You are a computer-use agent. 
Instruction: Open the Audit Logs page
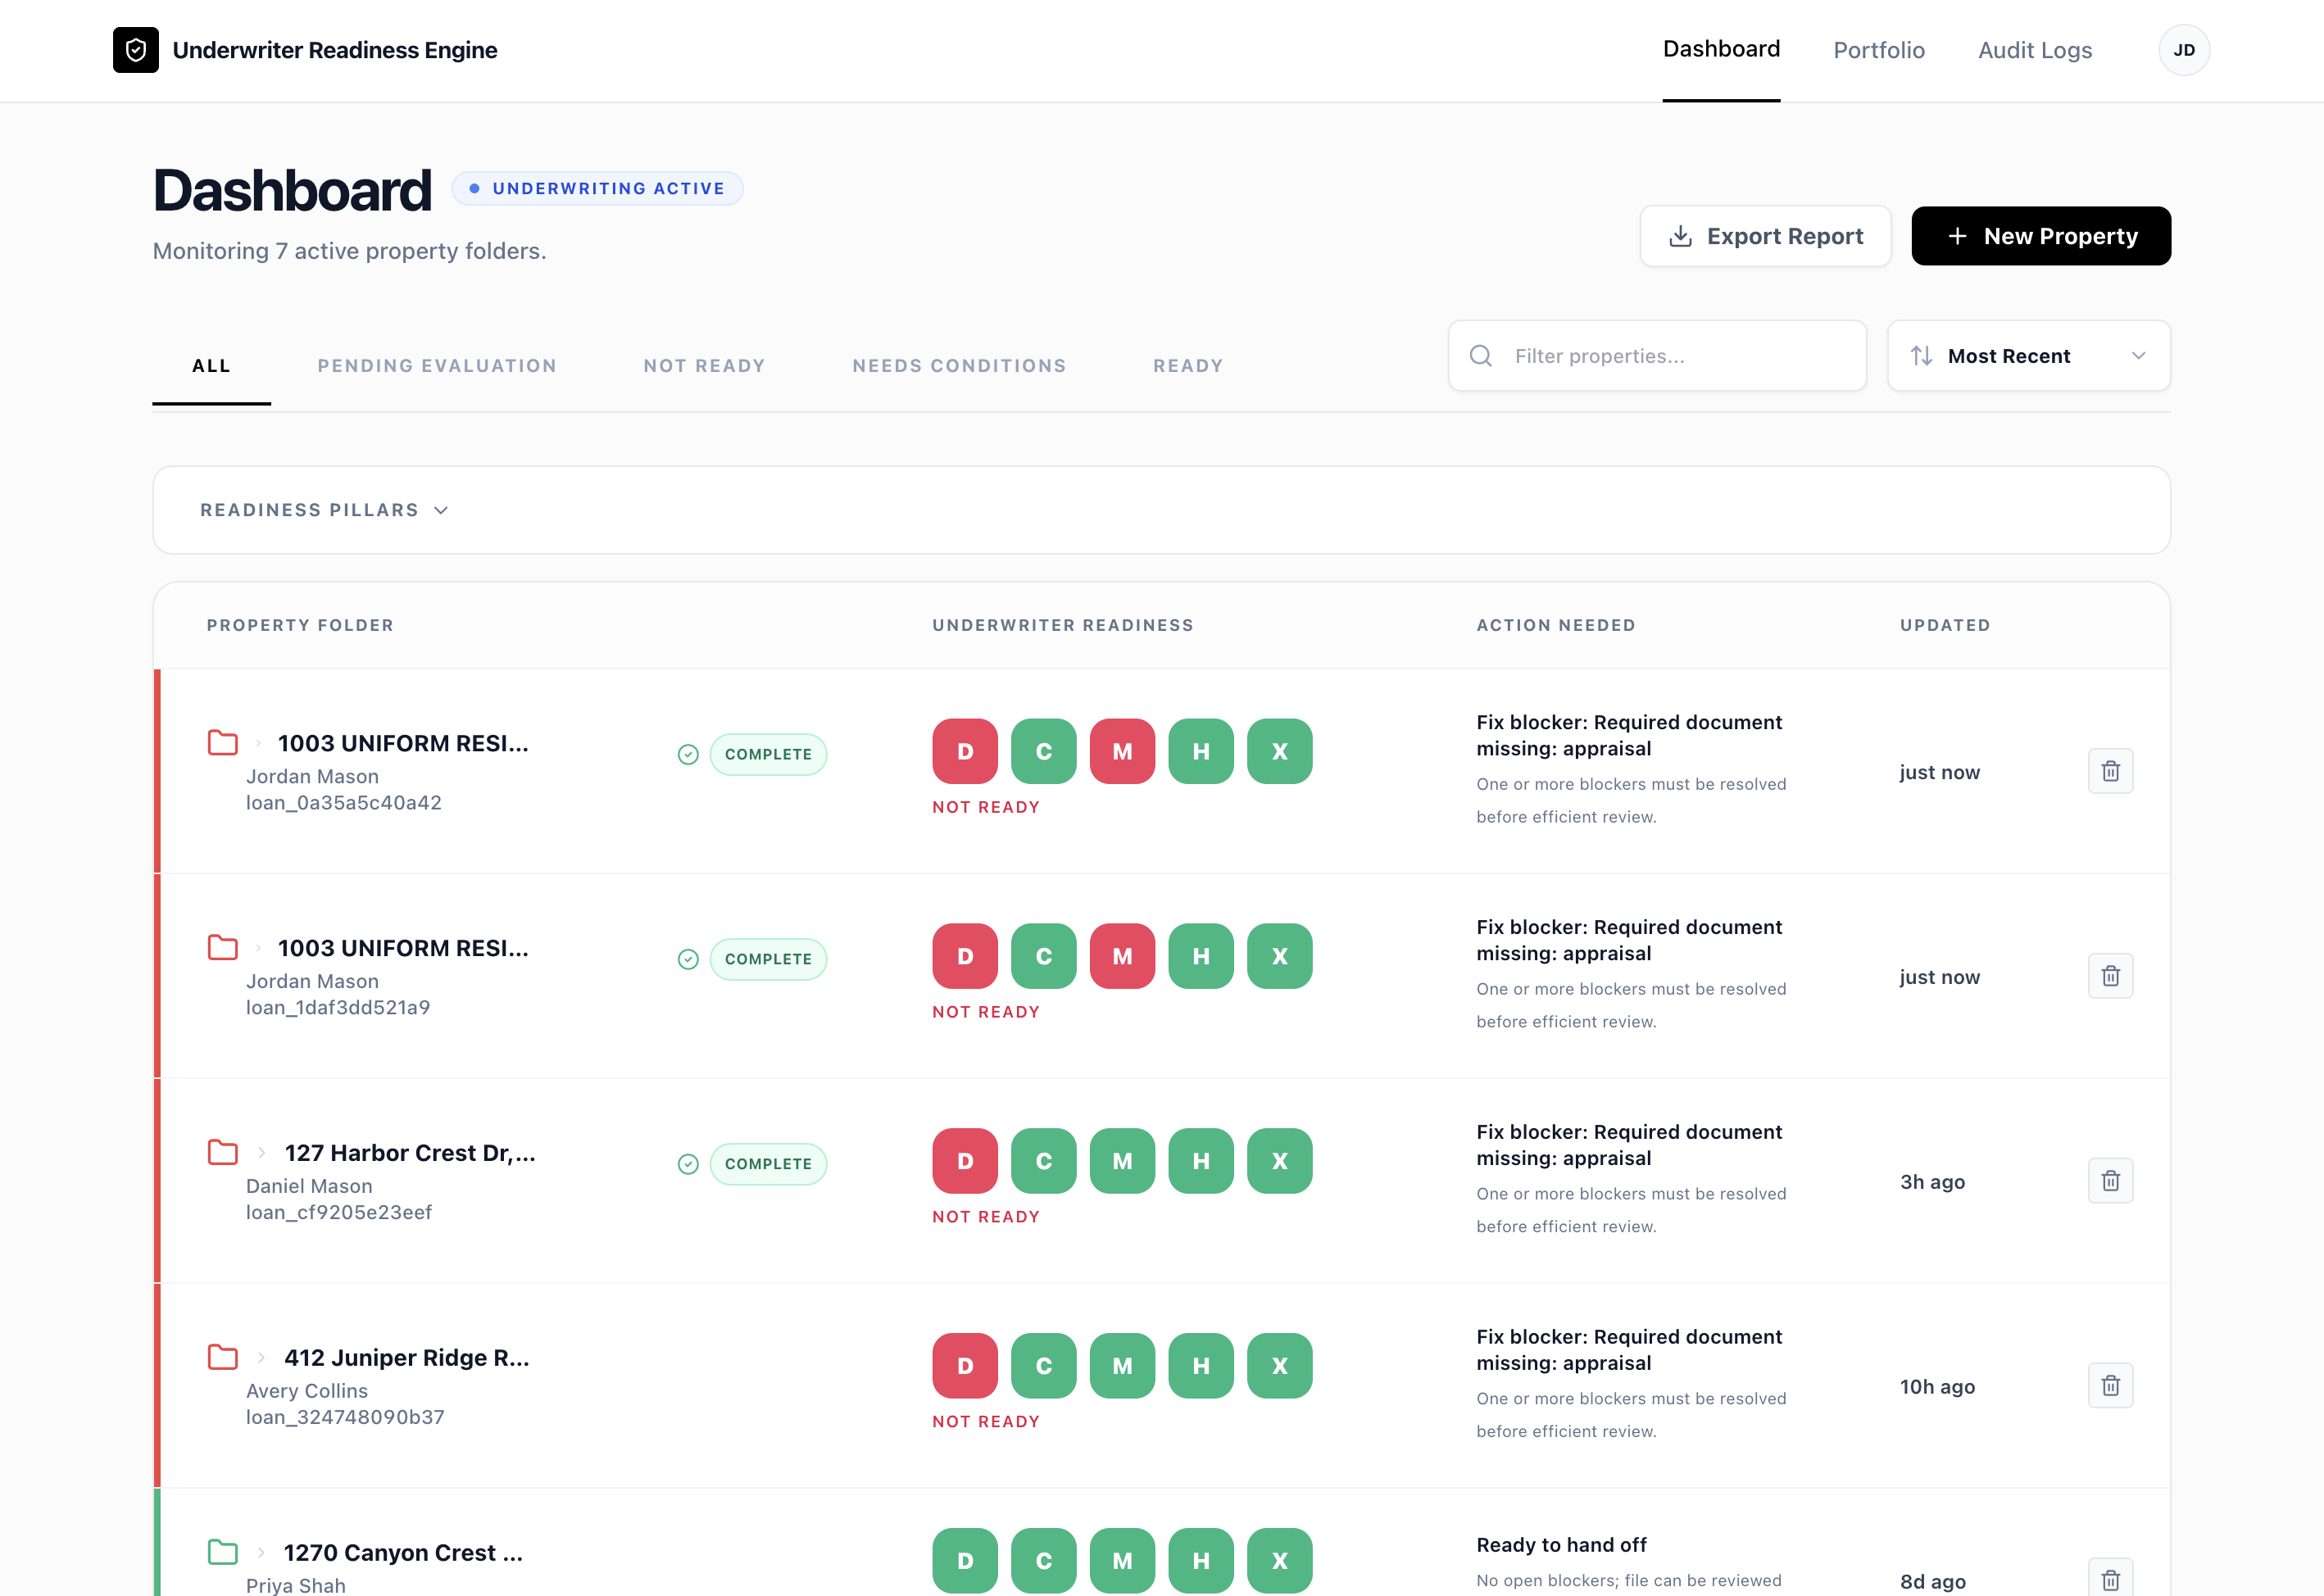point(2034,50)
